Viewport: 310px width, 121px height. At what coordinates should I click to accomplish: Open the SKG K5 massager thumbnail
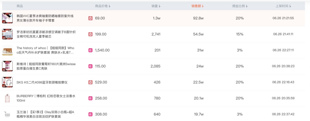(x=7, y=82)
